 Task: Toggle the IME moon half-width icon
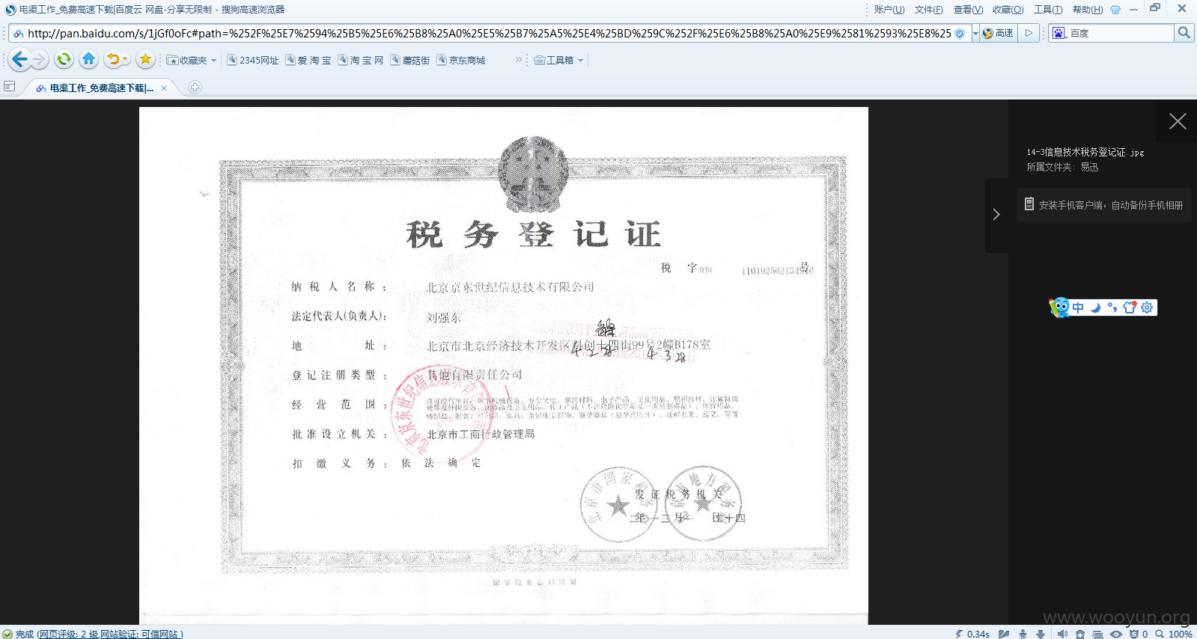(x=1095, y=308)
